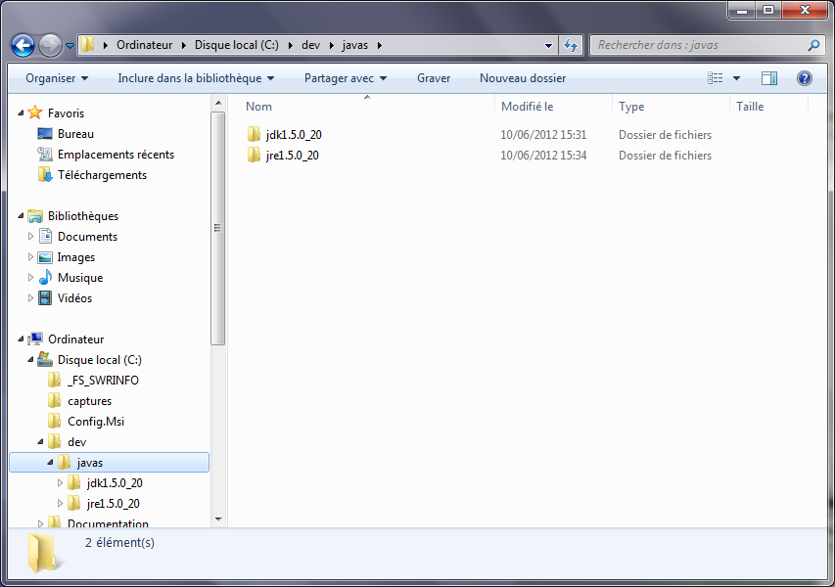
Task: Click the change view icon
Action: [x=716, y=78]
